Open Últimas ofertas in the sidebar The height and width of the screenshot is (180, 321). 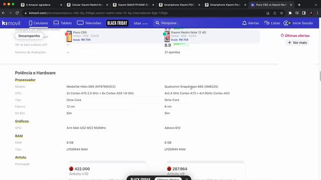click(x=295, y=35)
